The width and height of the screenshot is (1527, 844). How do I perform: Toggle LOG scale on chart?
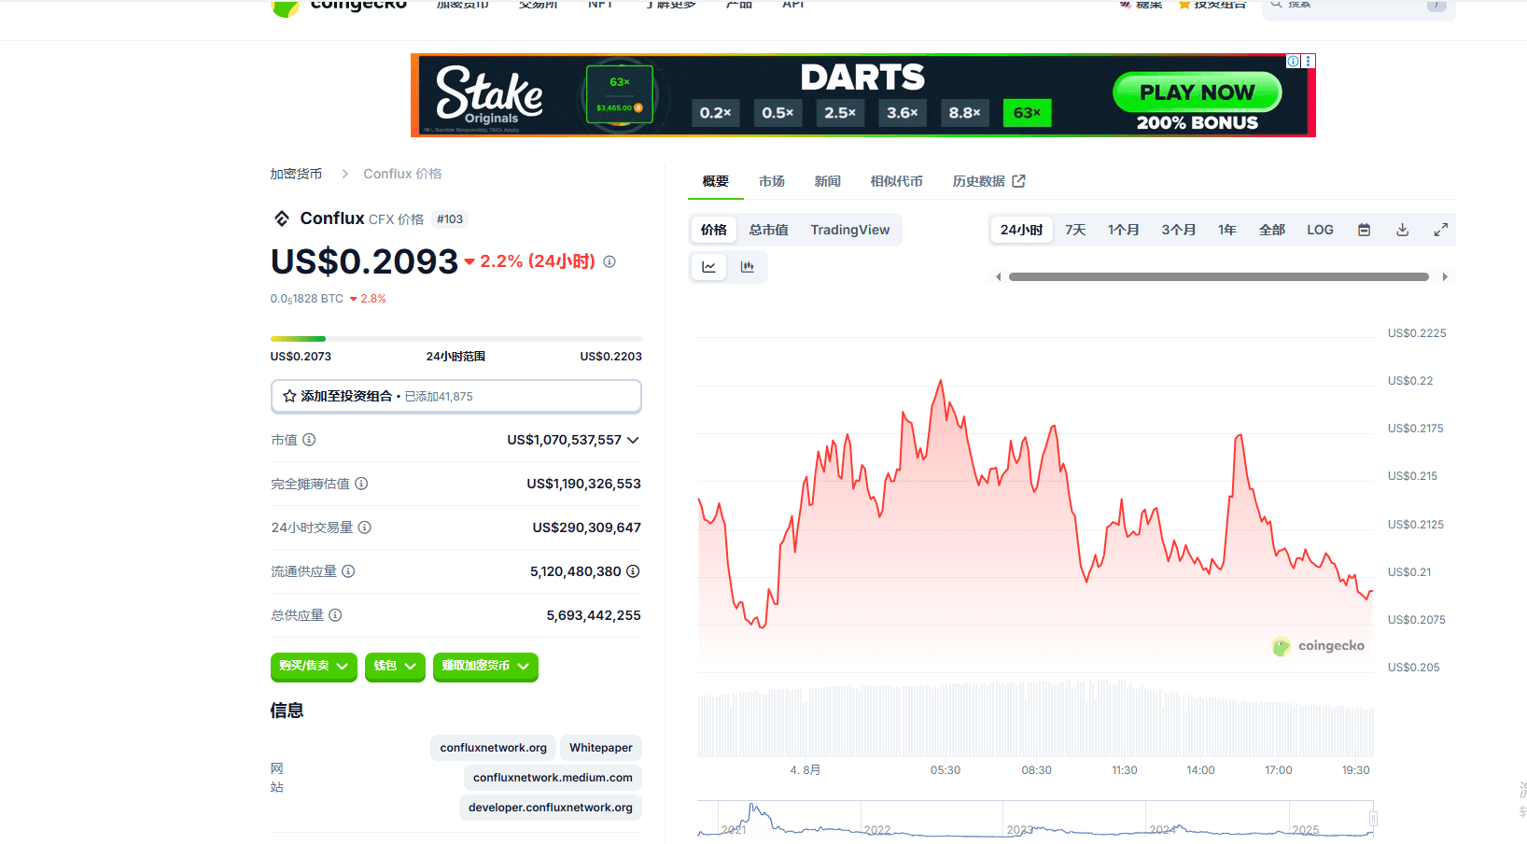[x=1320, y=230]
